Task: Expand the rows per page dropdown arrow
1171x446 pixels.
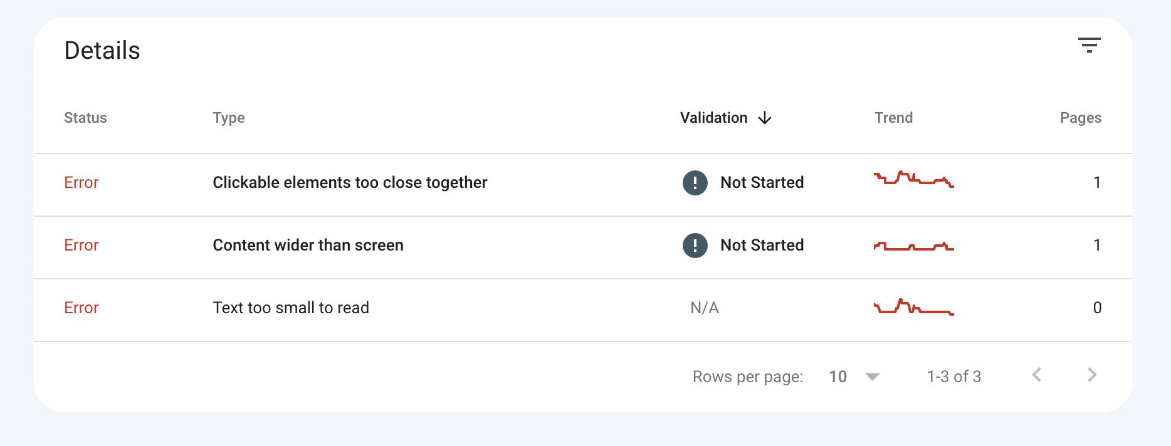Action: 872,376
